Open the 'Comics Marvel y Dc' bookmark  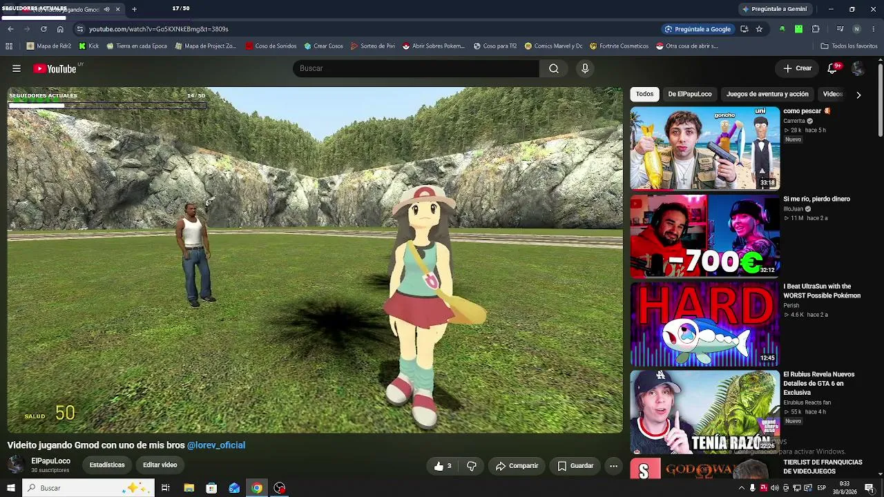pyautogui.click(x=553, y=46)
